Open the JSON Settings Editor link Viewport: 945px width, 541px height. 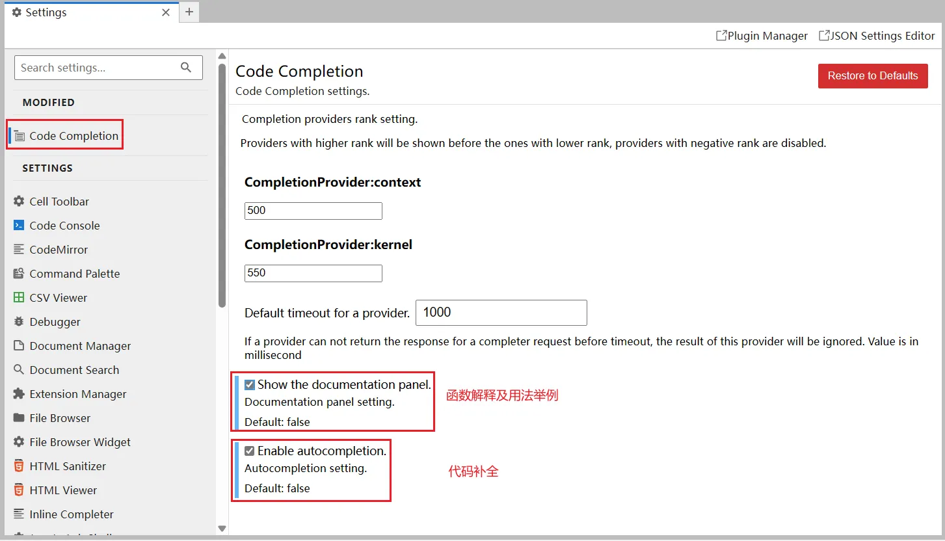(x=877, y=36)
